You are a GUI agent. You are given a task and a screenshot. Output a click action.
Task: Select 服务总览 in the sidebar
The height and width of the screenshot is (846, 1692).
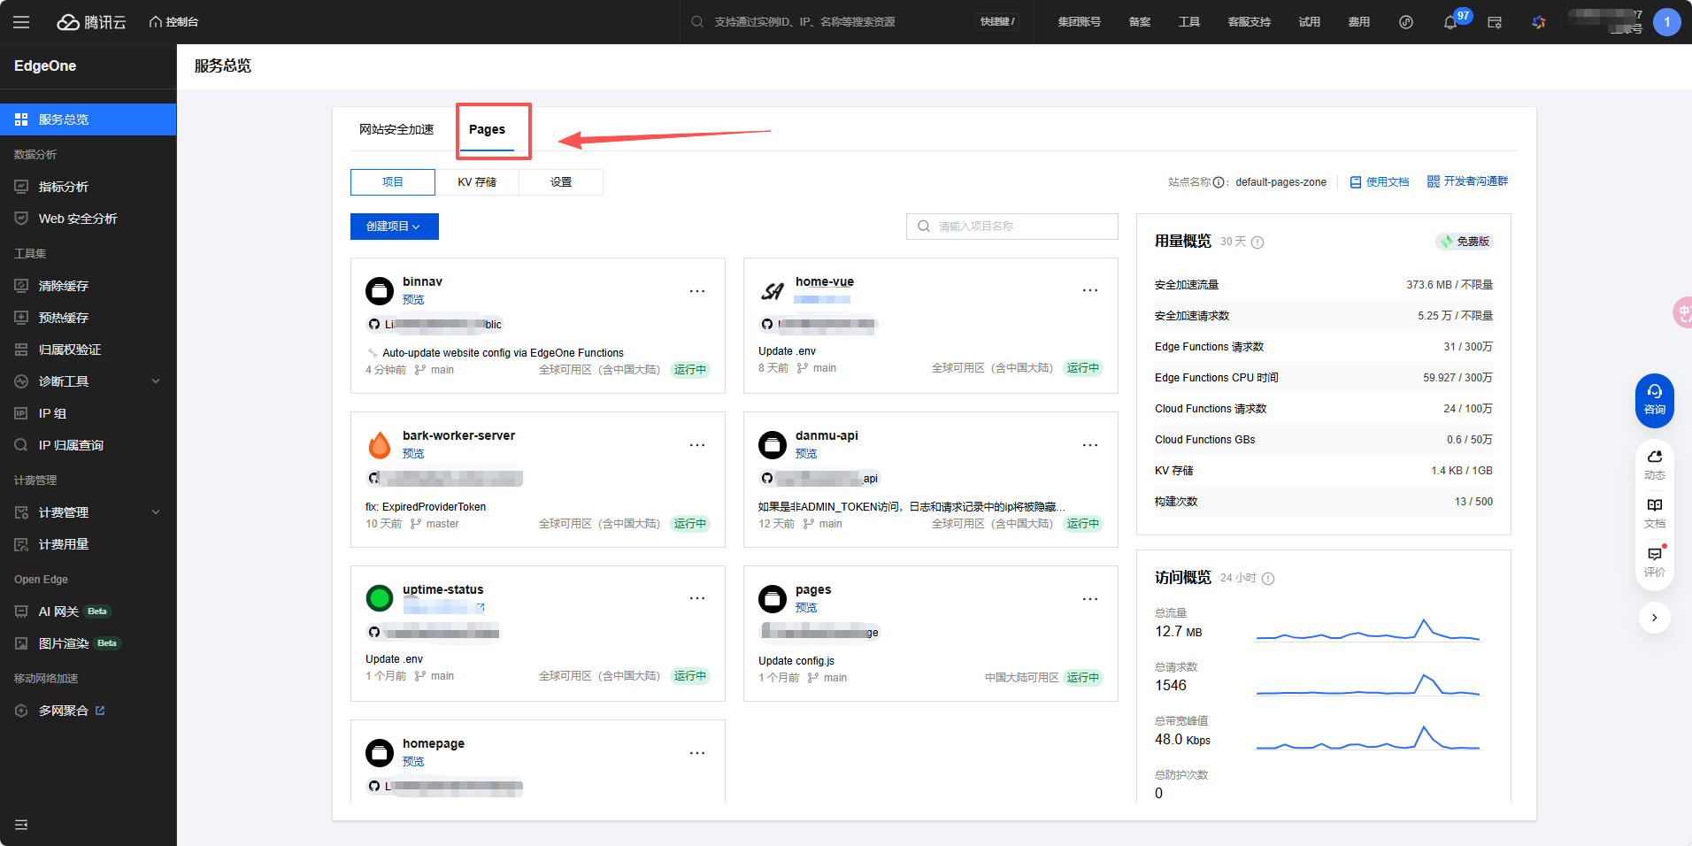pyautogui.click(x=88, y=119)
